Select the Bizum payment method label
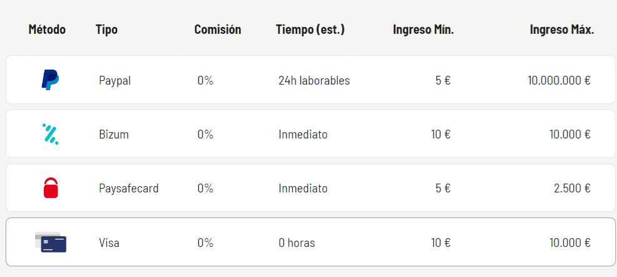 (x=113, y=134)
